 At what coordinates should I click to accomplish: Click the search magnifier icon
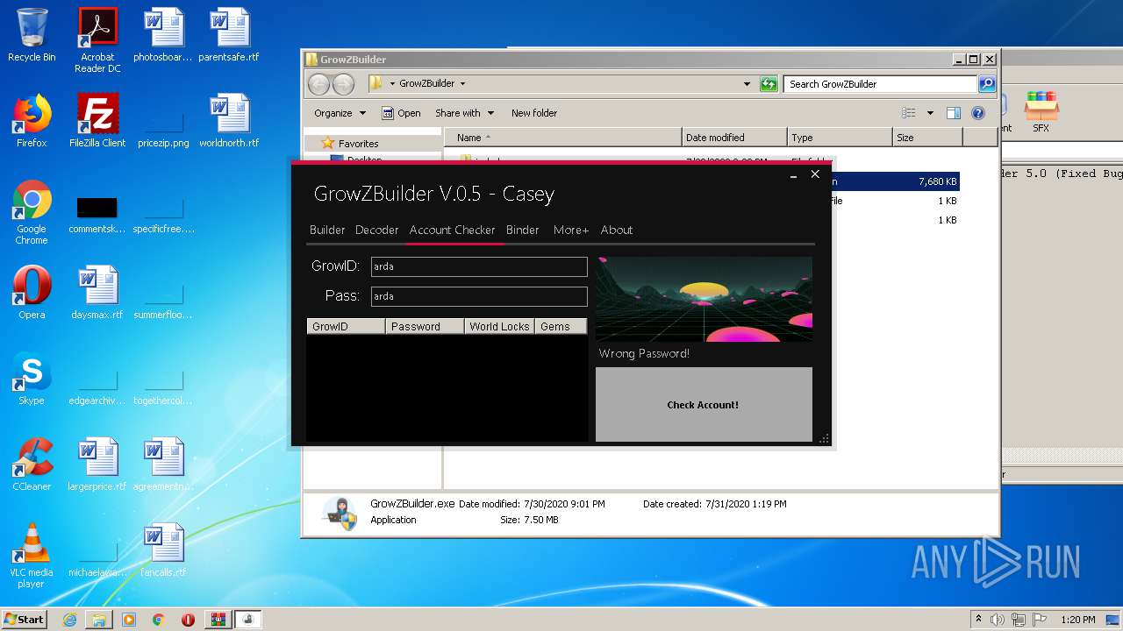987,84
